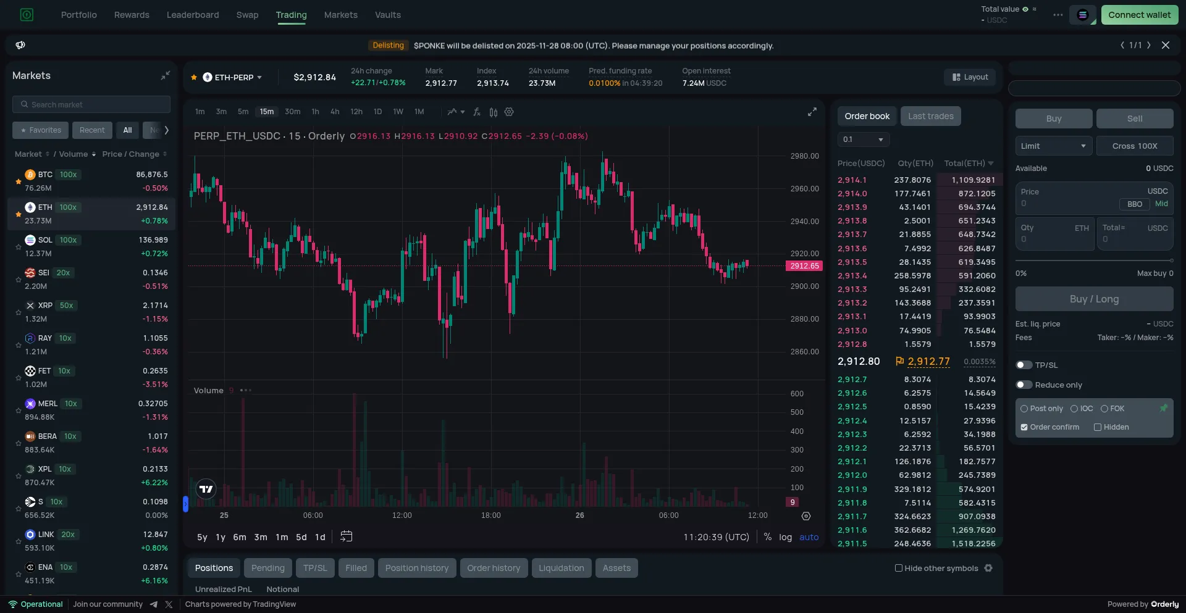Collapse the Markets panel

[165, 75]
